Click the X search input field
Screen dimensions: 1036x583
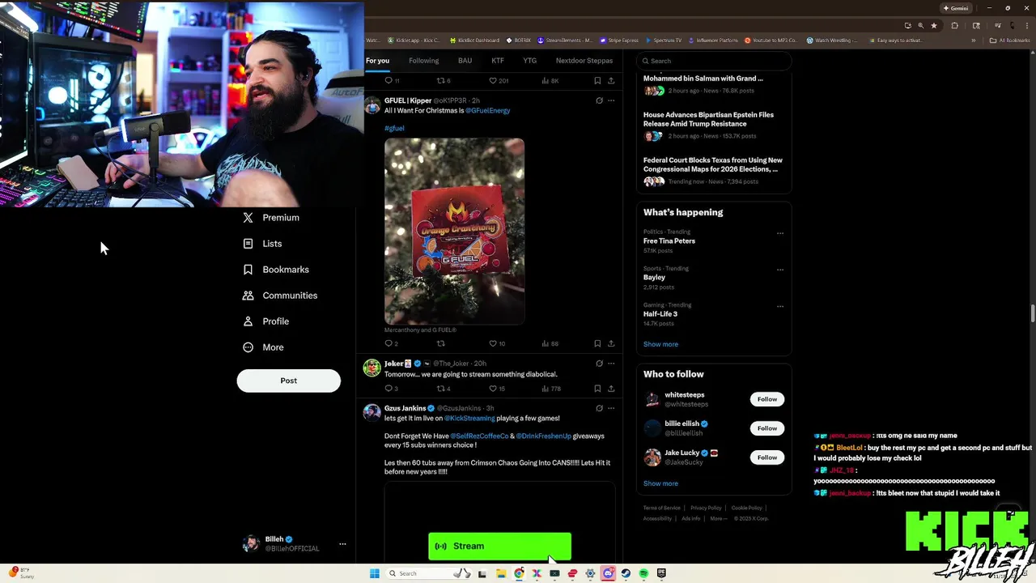click(x=713, y=61)
